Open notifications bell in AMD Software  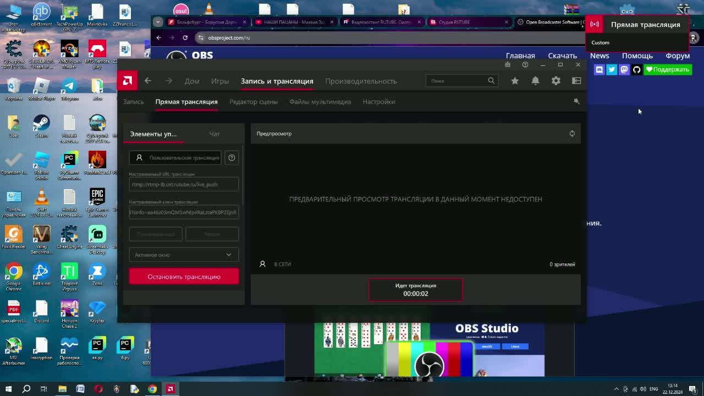click(535, 81)
